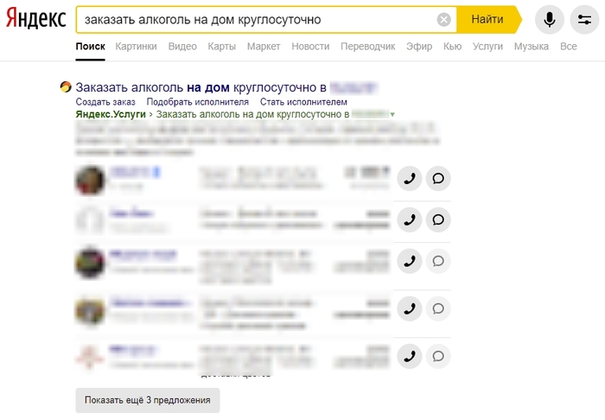Click the first performer's avatar photo
Viewport: 605px width, 420px height.
[90, 180]
